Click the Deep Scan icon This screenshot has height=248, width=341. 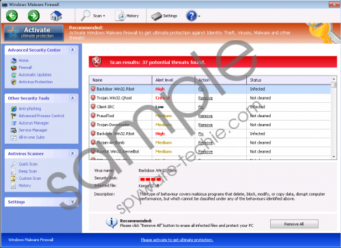tap(14, 171)
